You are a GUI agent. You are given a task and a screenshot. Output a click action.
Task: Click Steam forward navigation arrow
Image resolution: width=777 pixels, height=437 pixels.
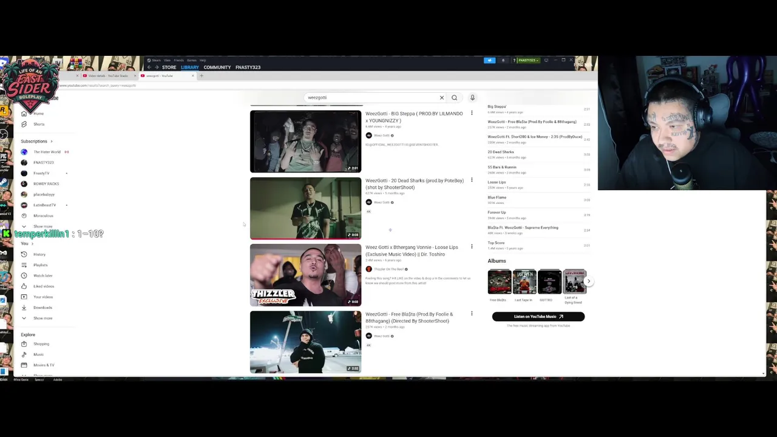pyautogui.click(x=156, y=67)
